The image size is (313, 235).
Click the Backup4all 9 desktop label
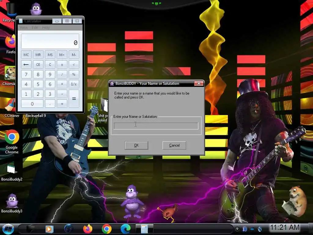click(36, 115)
